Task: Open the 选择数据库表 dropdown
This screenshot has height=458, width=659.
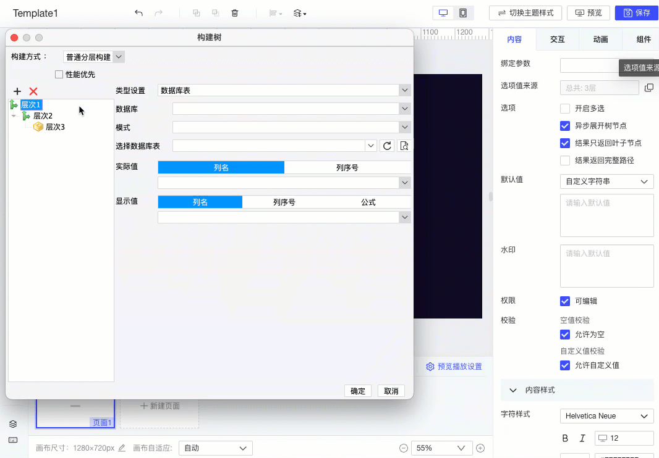Action: pos(274,146)
